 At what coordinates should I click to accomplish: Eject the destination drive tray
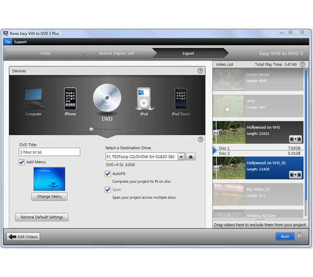point(190,157)
